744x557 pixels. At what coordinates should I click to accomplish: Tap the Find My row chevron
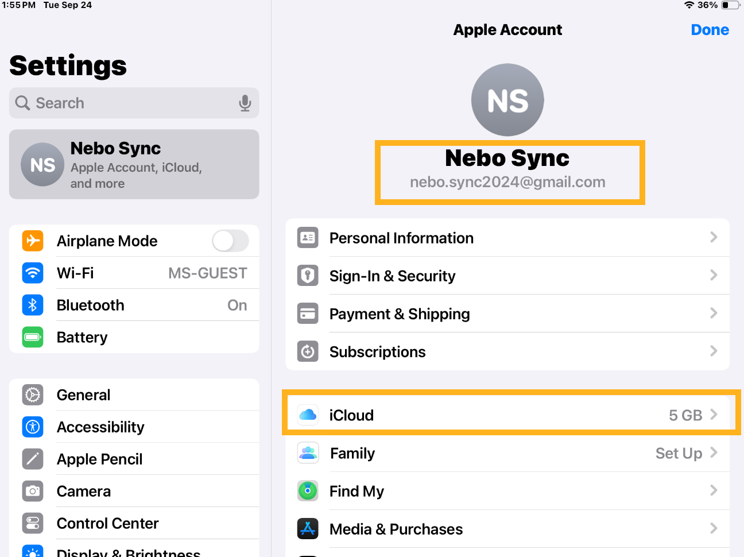coord(714,490)
